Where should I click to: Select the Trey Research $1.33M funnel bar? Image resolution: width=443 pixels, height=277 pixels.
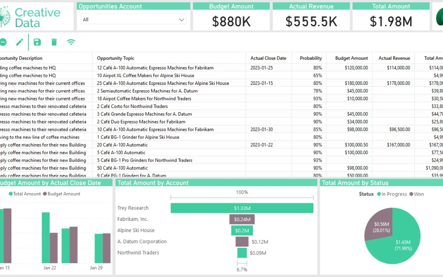(242, 208)
